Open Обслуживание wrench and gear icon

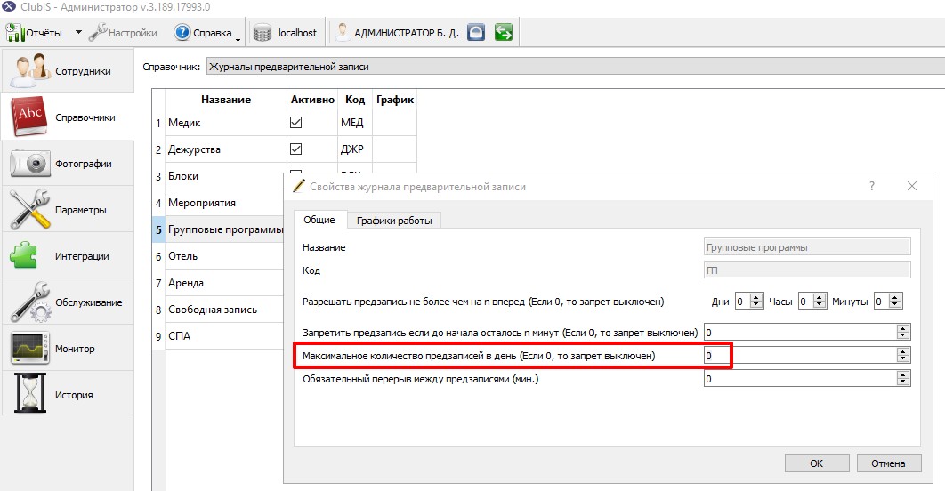point(31,302)
